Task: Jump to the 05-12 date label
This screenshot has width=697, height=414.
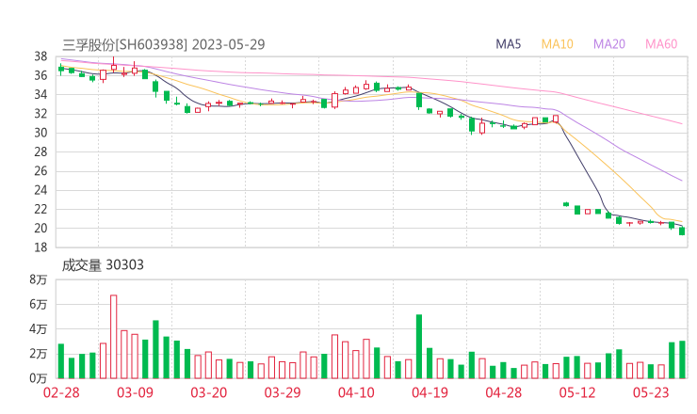Action: [577, 392]
